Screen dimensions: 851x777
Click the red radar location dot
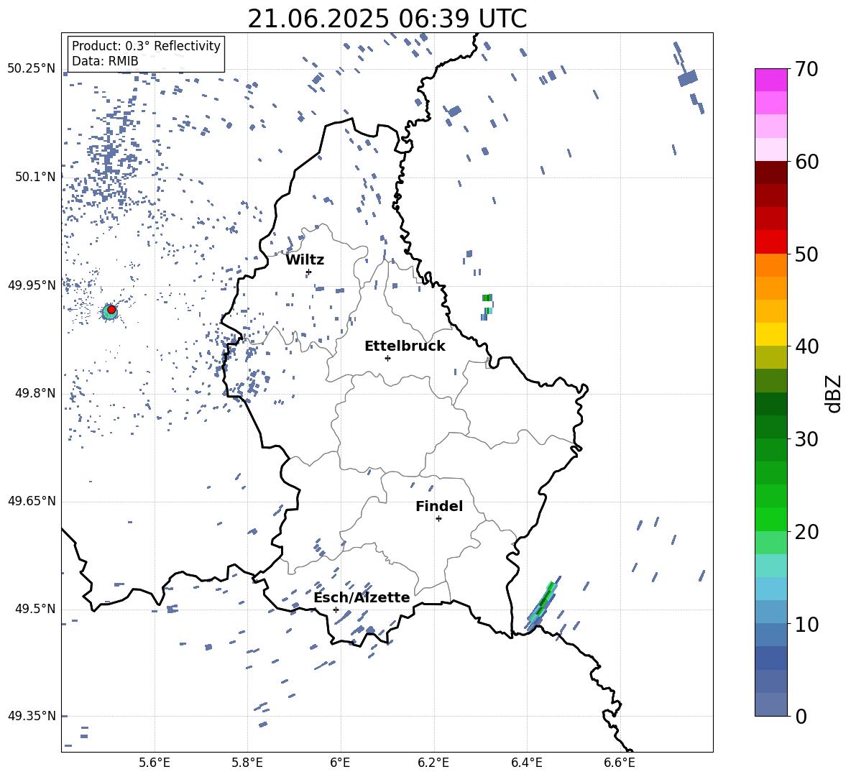[x=111, y=309]
